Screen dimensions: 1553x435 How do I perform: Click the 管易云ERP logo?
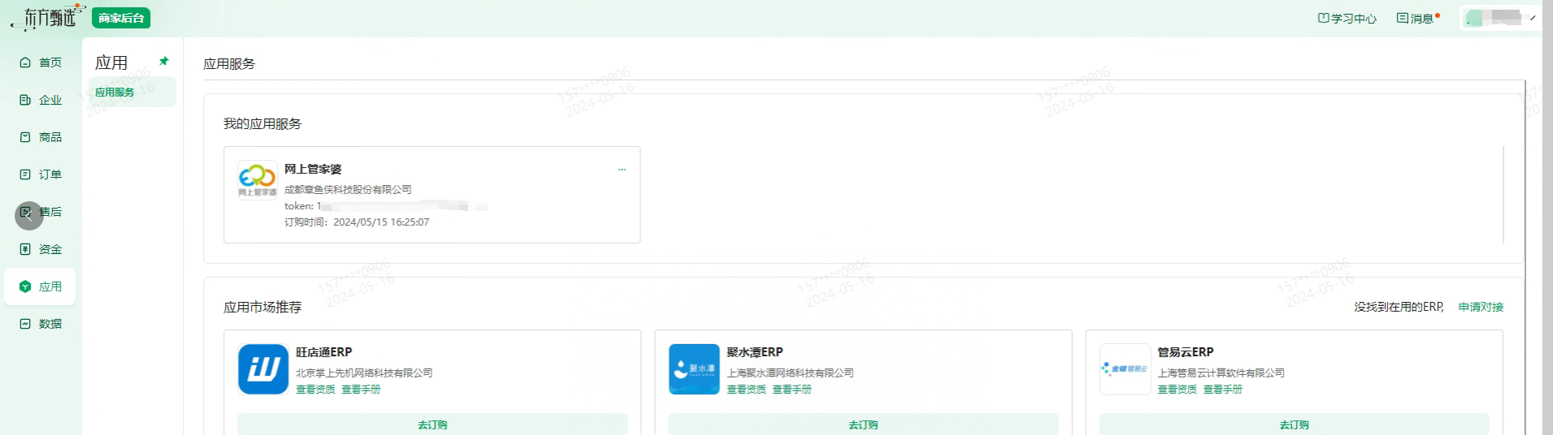pos(1125,369)
